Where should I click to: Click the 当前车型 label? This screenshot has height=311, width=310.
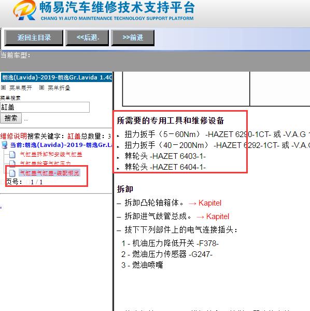pos(16,55)
